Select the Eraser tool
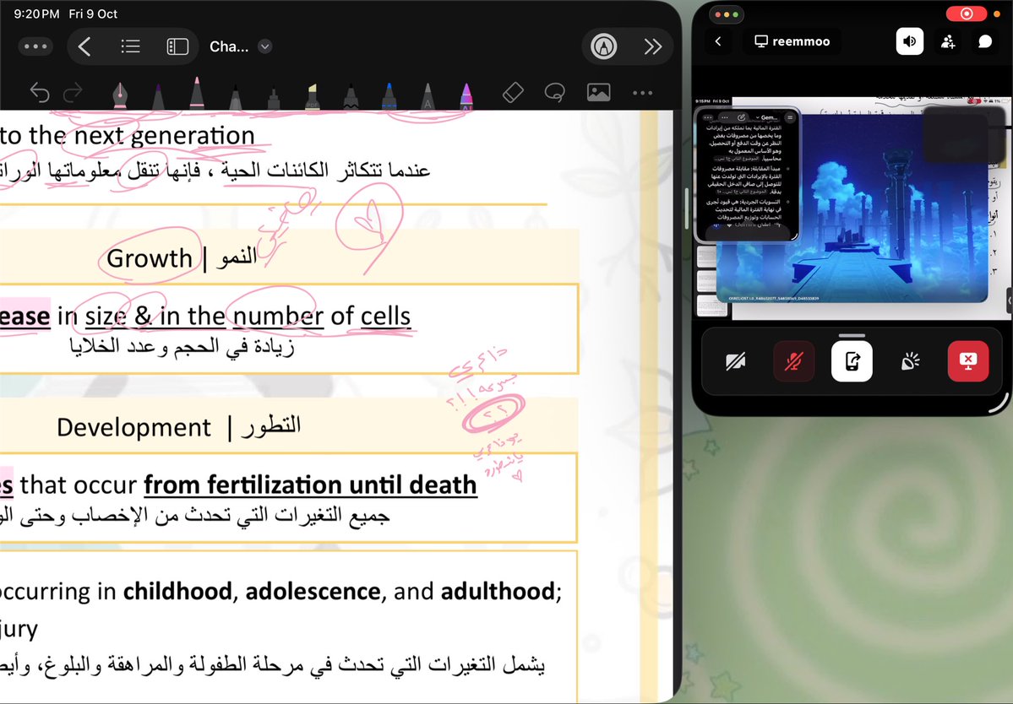 [513, 92]
